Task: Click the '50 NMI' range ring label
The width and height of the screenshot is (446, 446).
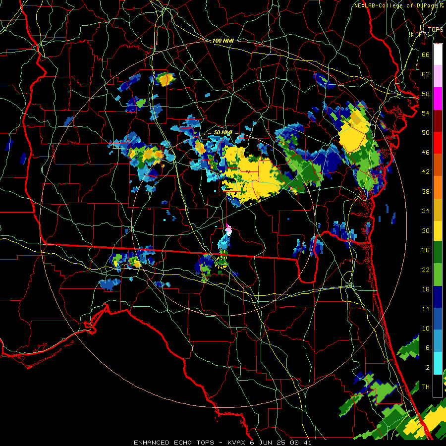Action: (223, 132)
